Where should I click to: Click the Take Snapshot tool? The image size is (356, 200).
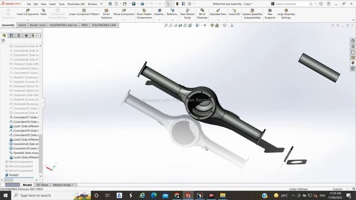point(270,14)
